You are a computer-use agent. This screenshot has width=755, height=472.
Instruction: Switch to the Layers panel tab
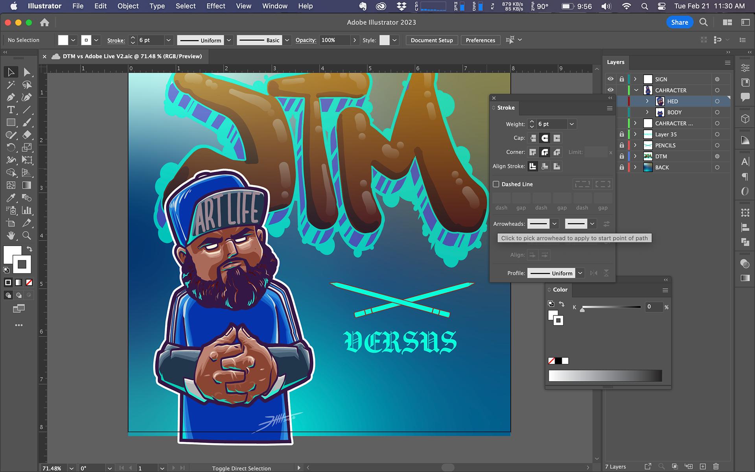(615, 62)
